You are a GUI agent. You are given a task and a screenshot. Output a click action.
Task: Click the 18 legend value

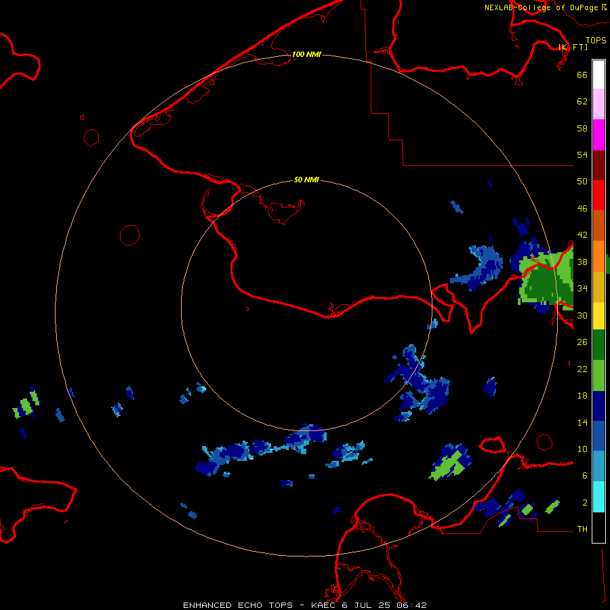582,396
